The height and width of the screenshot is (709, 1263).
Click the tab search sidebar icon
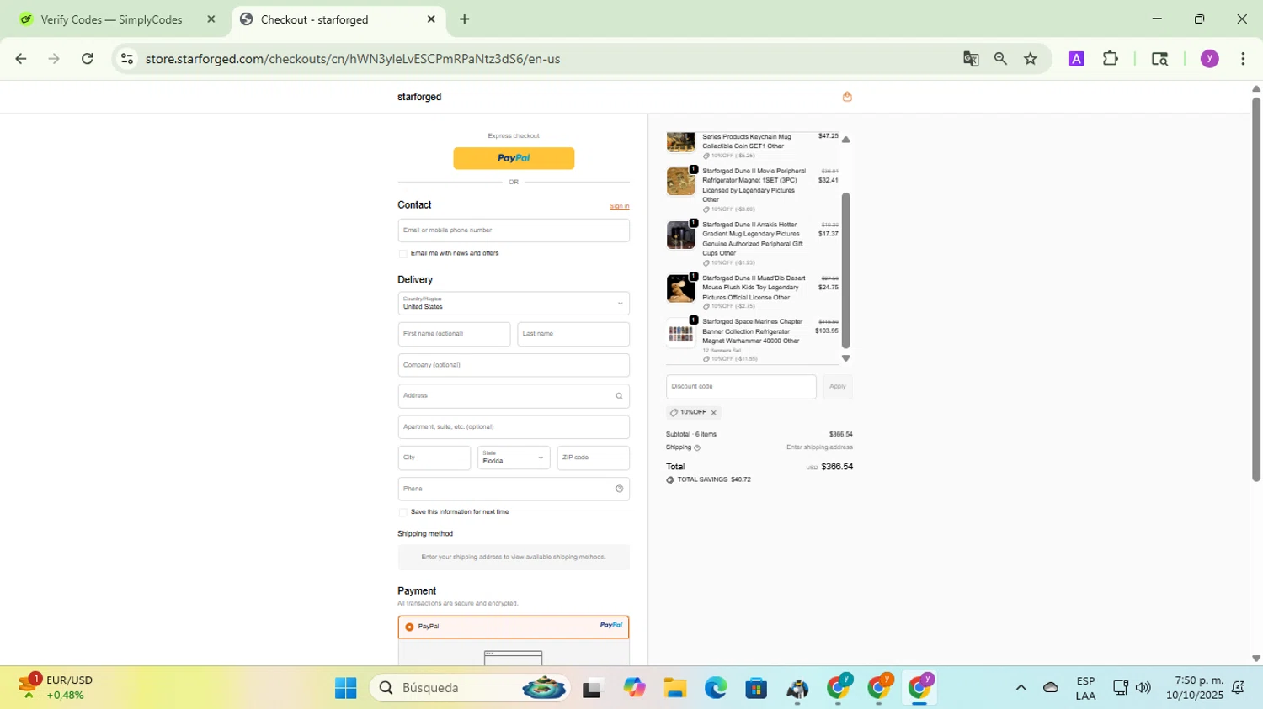[1159, 59]
